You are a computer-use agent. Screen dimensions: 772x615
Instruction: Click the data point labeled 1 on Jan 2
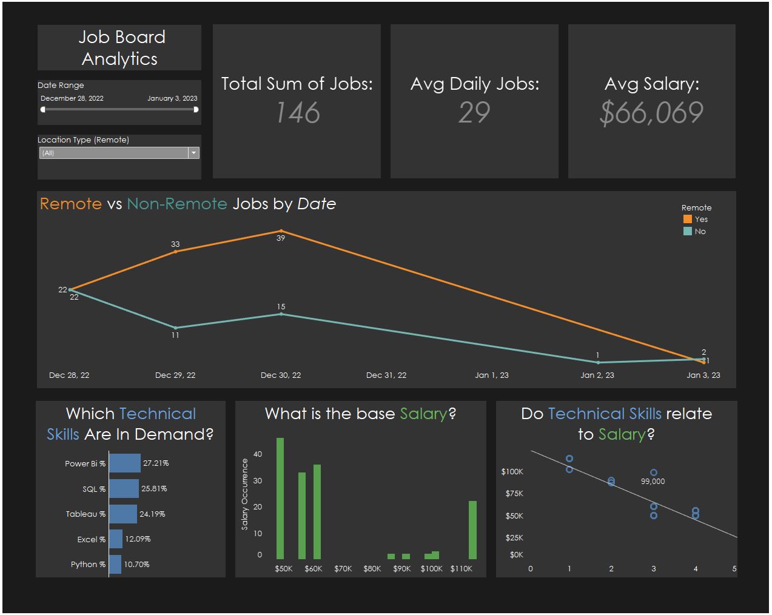[x=597, y=363]
